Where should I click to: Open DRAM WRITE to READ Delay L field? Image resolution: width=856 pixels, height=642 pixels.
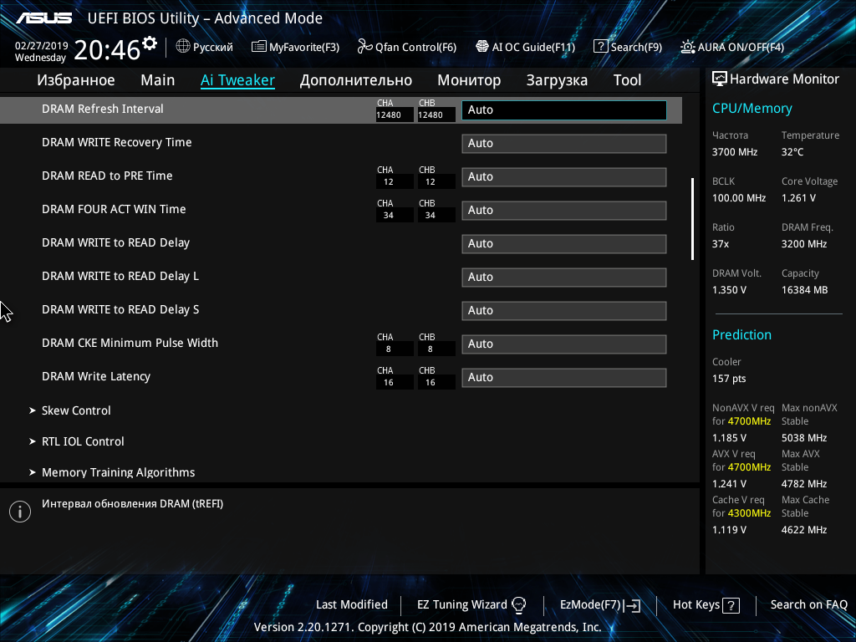564,278
